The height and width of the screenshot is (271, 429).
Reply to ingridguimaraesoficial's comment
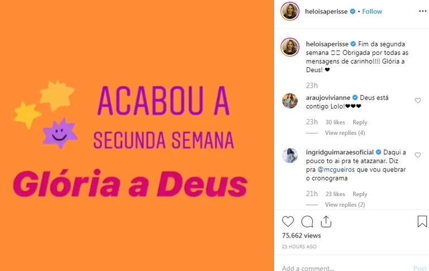(360, 194)
